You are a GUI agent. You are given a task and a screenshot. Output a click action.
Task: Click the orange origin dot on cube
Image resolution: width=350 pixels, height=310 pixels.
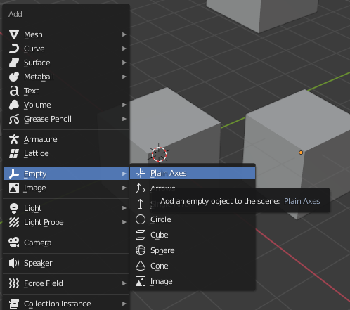(301, 153)
